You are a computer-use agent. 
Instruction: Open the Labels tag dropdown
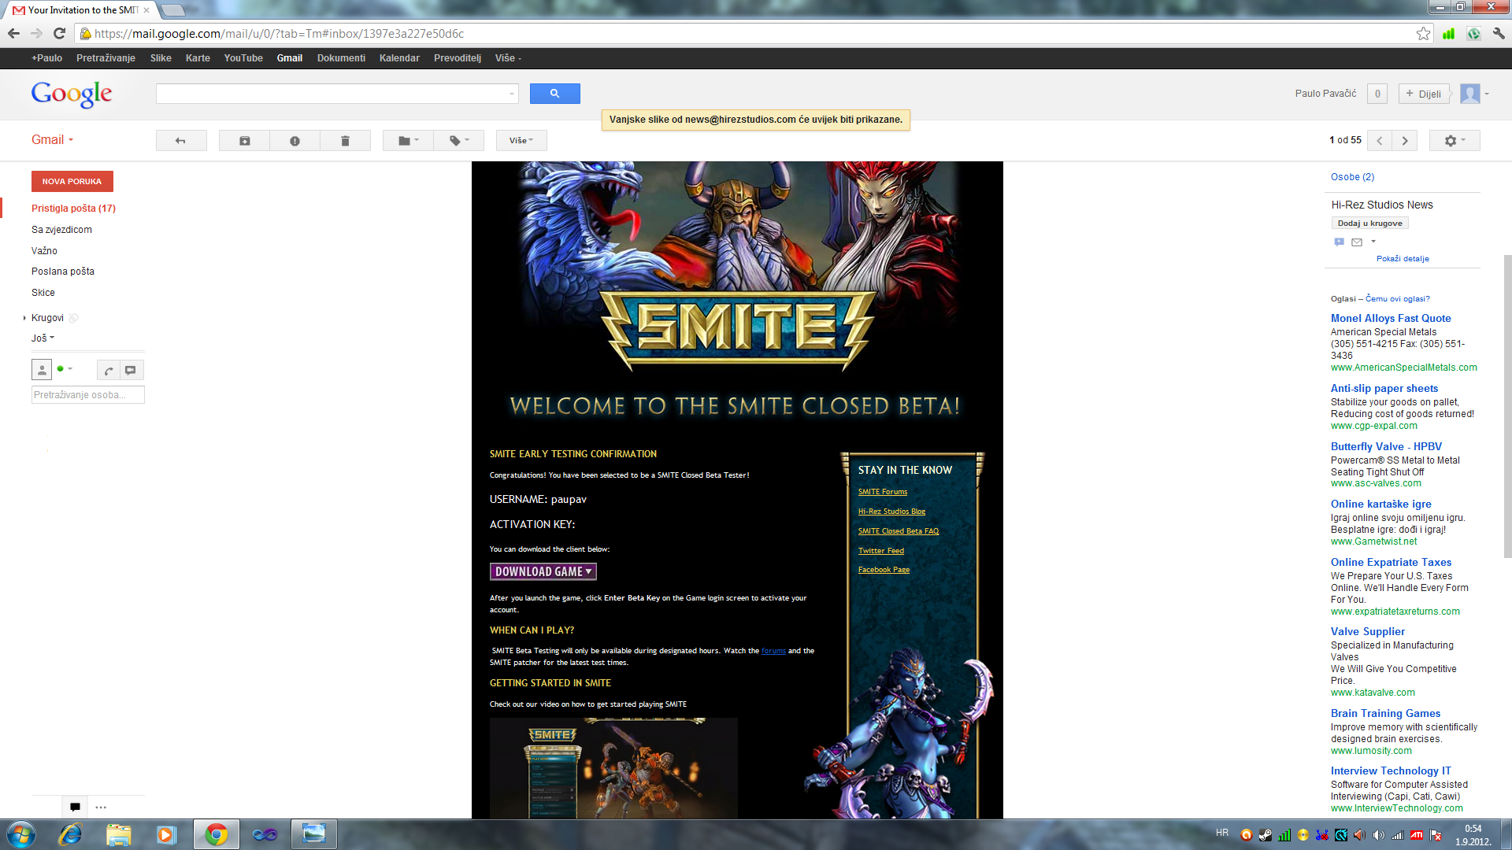pos(459,141)
